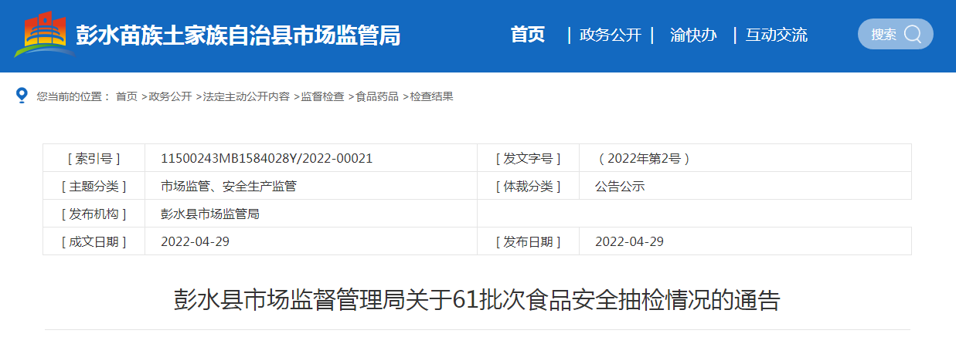Navigate to the 监督检查 breadcrumb link
This screenshot has width=956, height=337.
coord(322,96)
